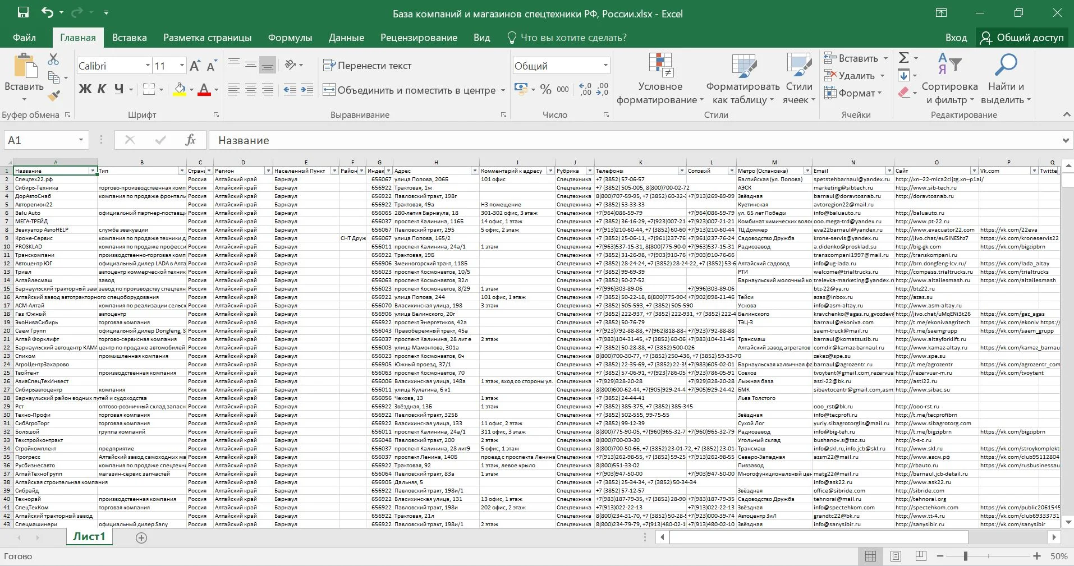Open filter dropdown of Регион column
Screen dimensions: 1074x566
tap(268, 171)
